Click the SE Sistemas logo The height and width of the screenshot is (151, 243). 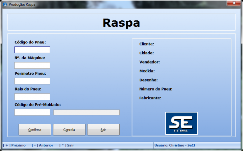[181, 123]
